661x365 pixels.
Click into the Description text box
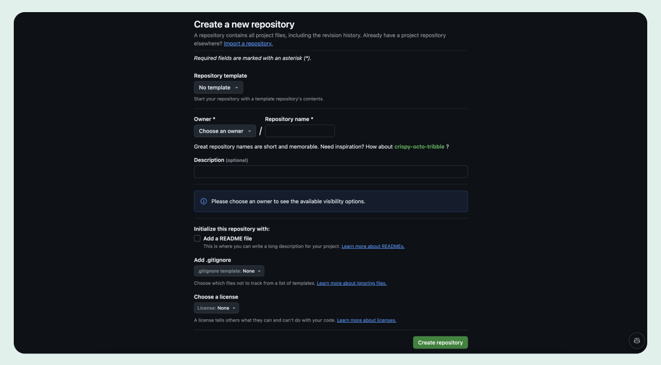[330, 172]
